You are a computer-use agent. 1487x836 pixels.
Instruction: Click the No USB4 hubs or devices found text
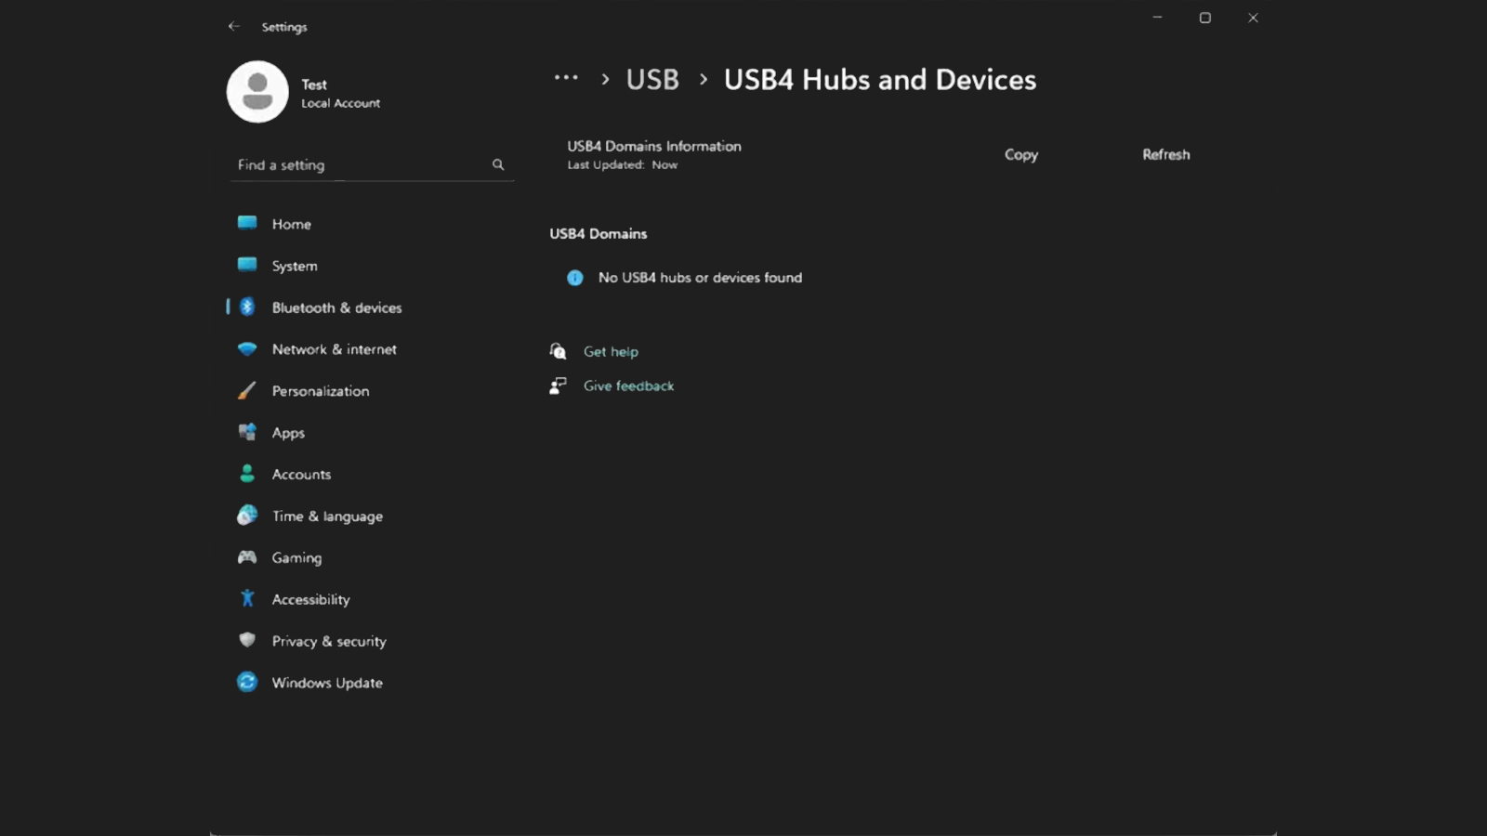click(x=700, y=278)
